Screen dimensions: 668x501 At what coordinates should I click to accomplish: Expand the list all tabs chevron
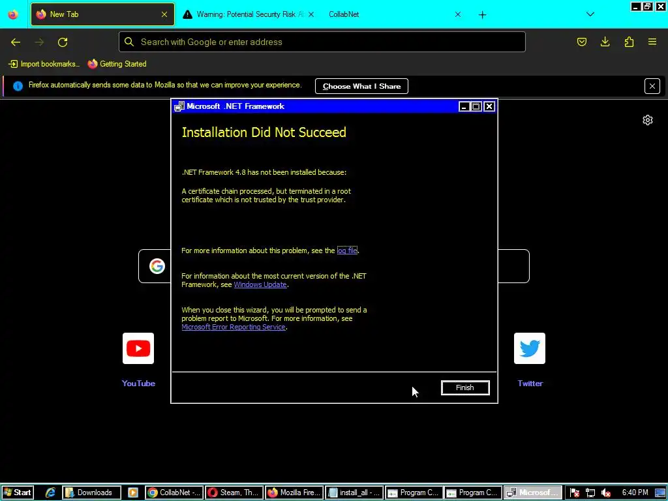(590, 14)
